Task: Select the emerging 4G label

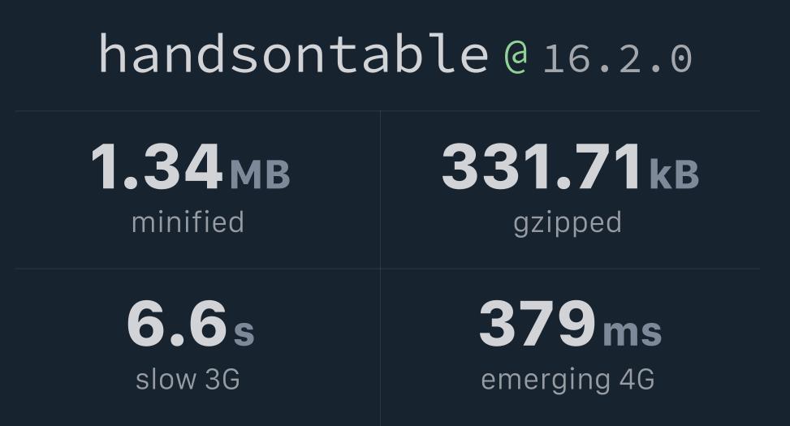Action: click(x=568, y=379)
